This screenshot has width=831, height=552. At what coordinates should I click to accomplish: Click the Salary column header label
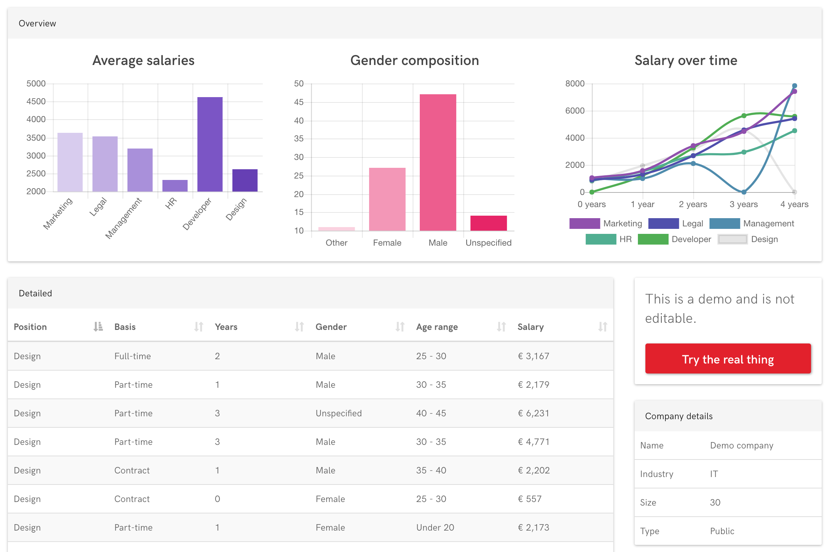[x=530, y=327]
